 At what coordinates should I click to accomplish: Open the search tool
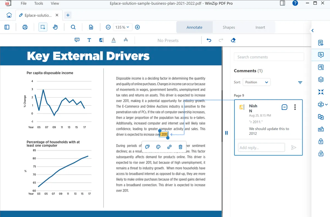tap(73, 27)
